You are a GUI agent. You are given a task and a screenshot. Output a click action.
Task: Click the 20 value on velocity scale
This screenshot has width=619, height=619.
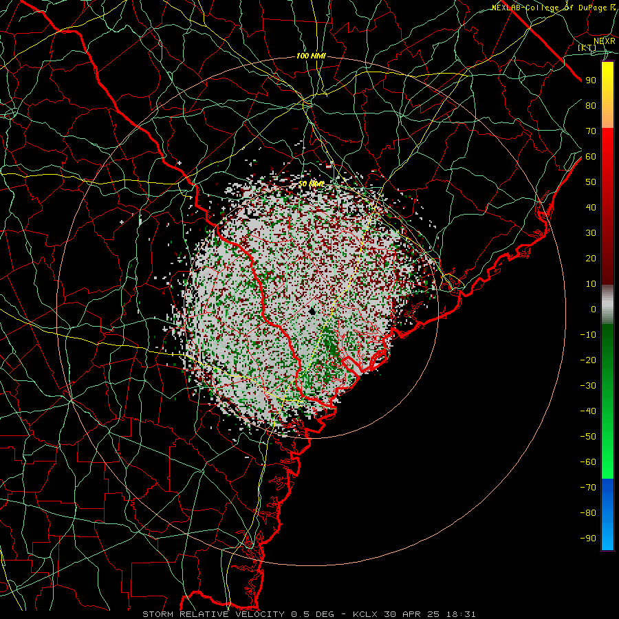(591, 258)
